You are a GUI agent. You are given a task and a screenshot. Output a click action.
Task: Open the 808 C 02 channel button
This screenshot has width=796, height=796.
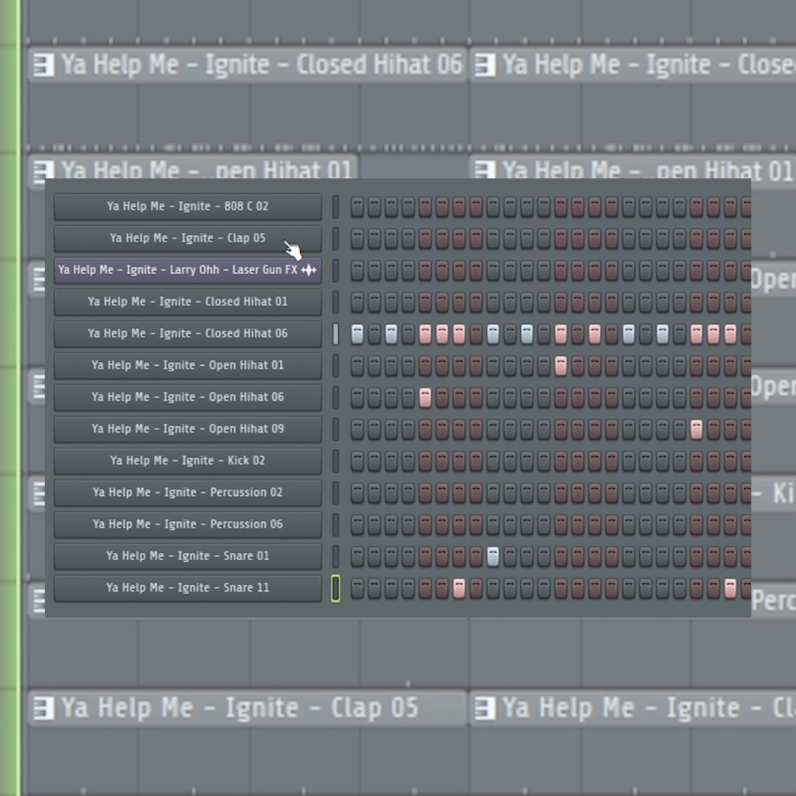[x=187, y=207]
